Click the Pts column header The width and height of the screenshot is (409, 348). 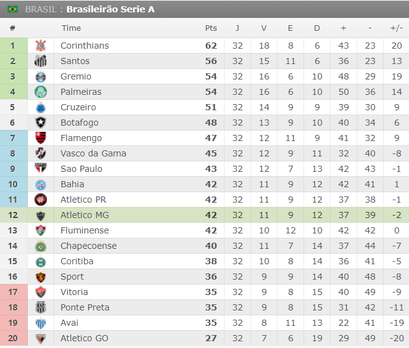[x=211, y=28]
